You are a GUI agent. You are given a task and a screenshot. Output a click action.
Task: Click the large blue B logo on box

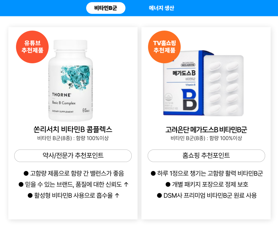coord(189,100)
